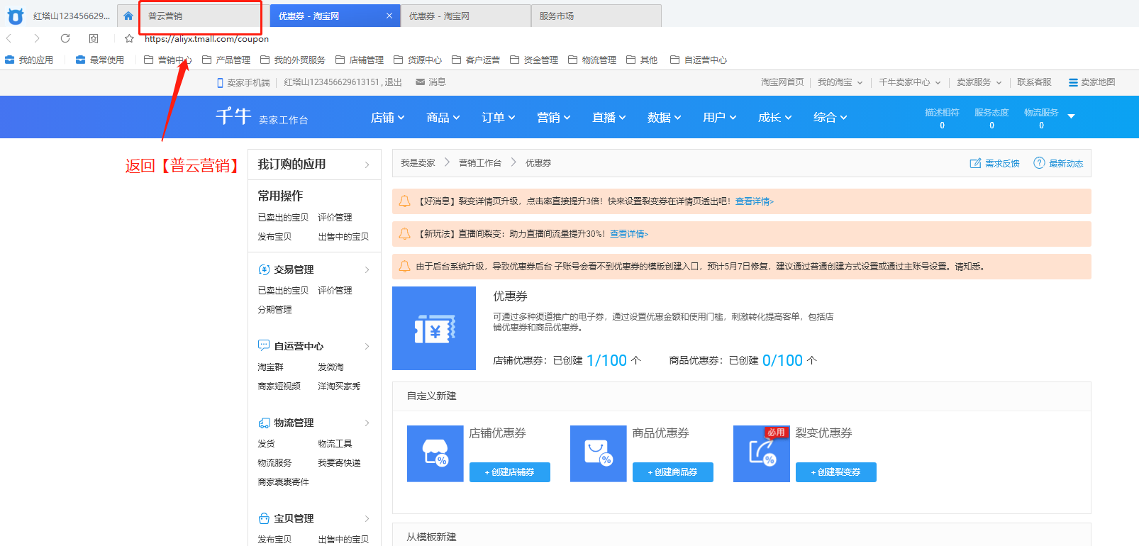
Task: Click the QianNiu browser logo icon
Action: tap(15, 16)
